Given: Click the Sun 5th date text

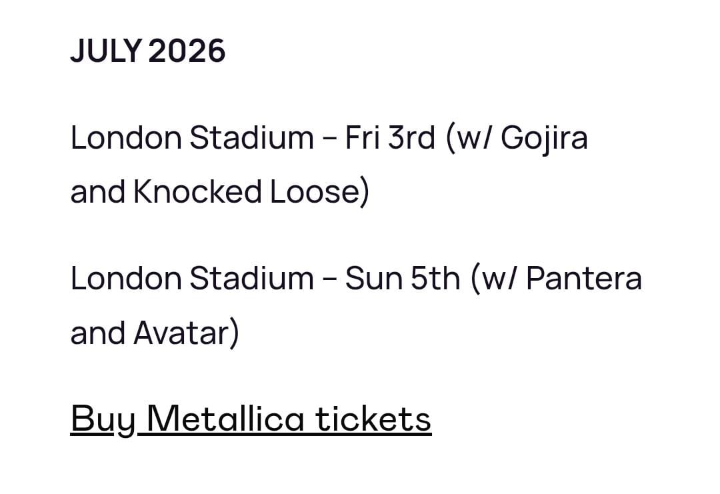Looking at the screenshot, I should point(402,278).
